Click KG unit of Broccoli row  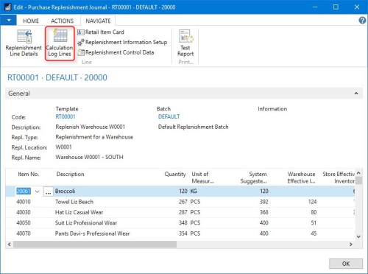click(x=194, y=191)
